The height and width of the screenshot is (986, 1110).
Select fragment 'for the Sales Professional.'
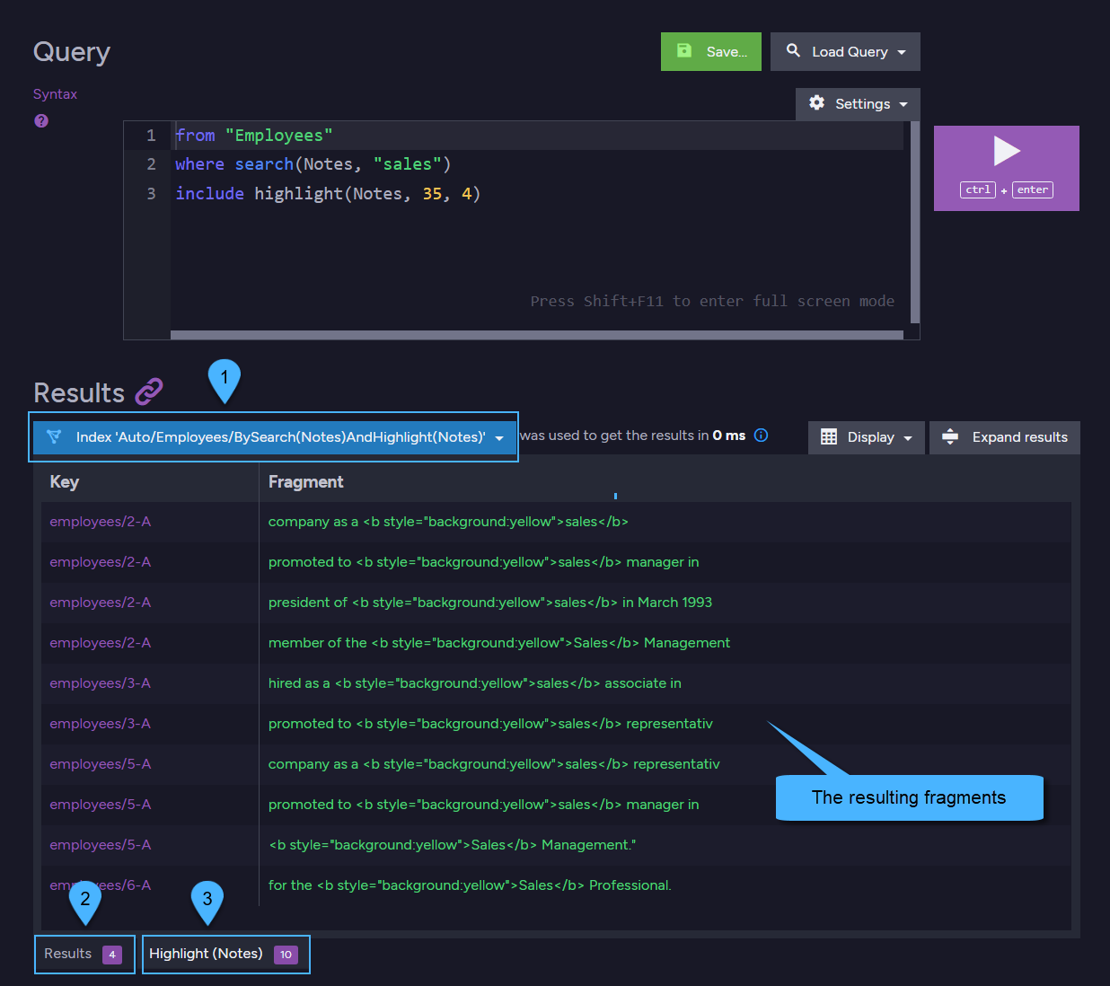pos(470,885)
